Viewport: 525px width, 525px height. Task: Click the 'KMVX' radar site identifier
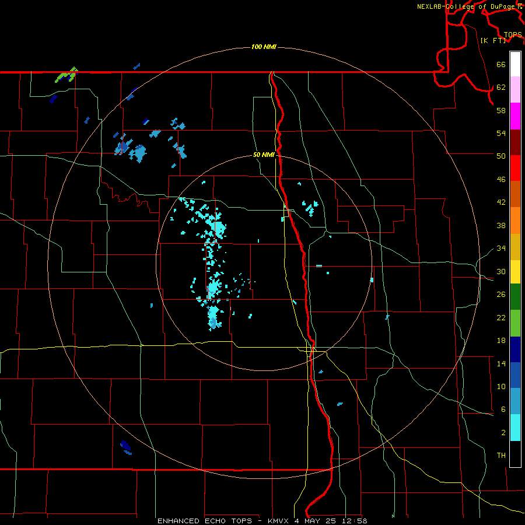278,521
